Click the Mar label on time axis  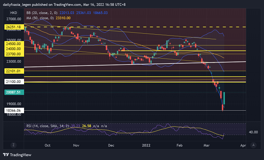pyautogui.click(x=207, y=145)
